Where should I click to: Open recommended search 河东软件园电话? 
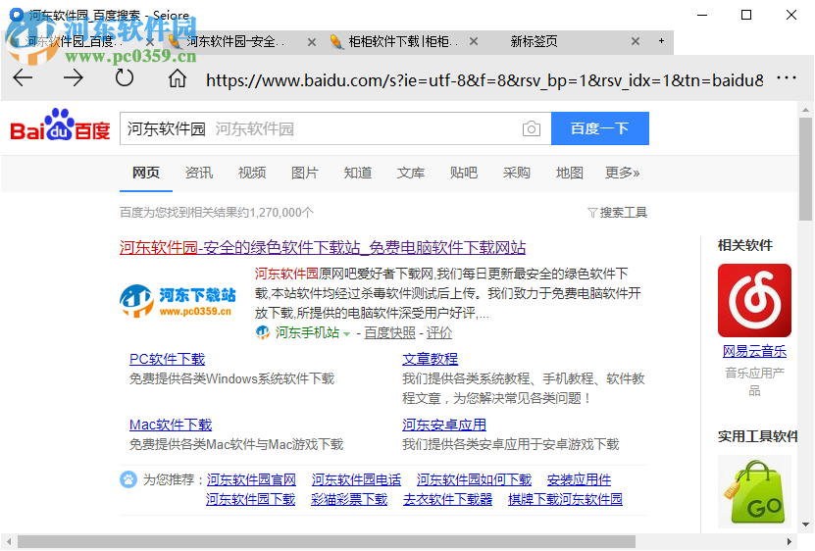pos(356,479)
